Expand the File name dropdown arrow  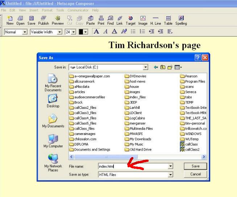pyautogui.click(x=170, y=167)
